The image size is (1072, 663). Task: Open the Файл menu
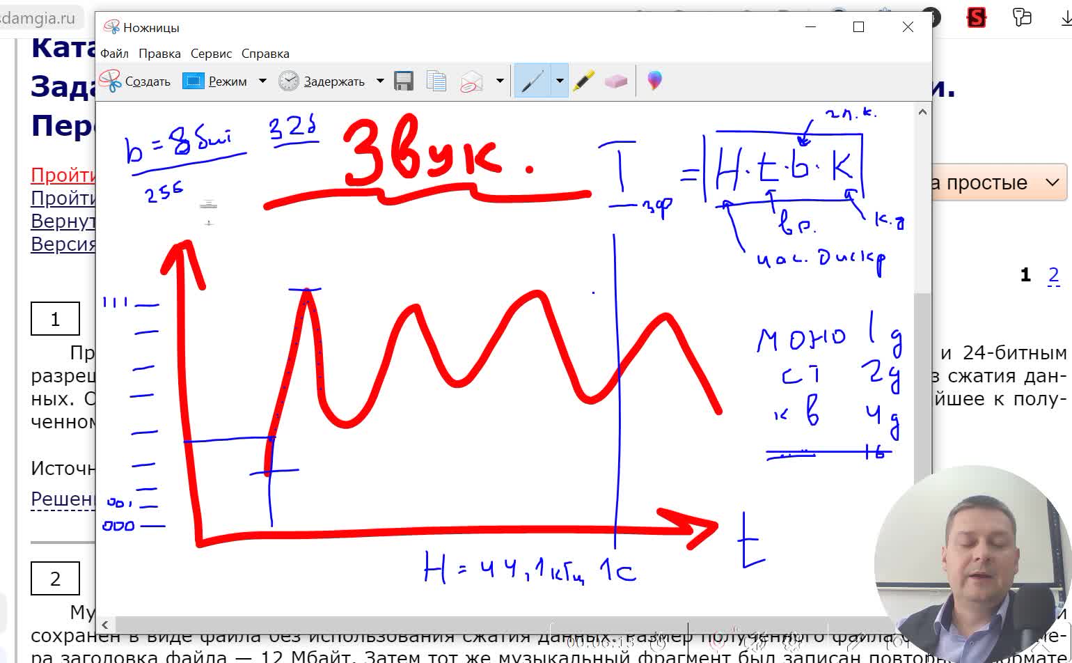coord(114,54)
